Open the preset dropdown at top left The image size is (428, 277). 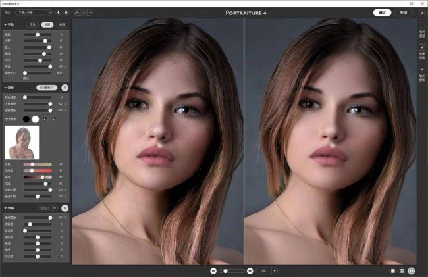pyautogui.click(x=34, y=13)
